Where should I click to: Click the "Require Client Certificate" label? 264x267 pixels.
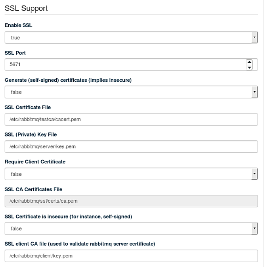(x=35, y=162)
